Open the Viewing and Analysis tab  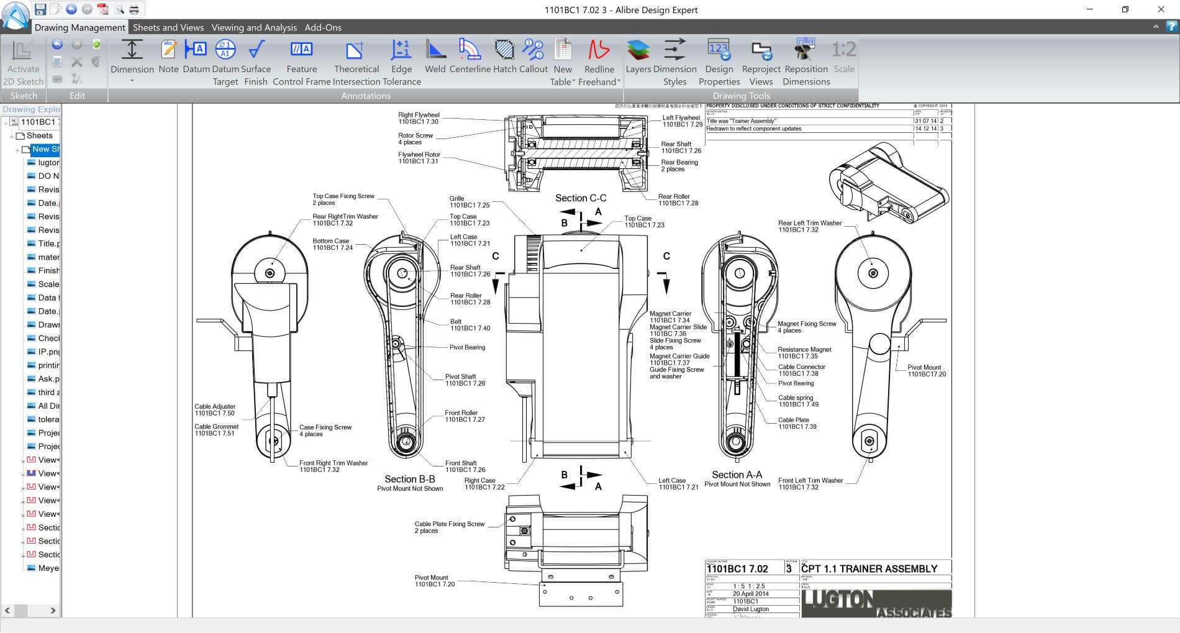pyautogui.click(x=254, y=27)
